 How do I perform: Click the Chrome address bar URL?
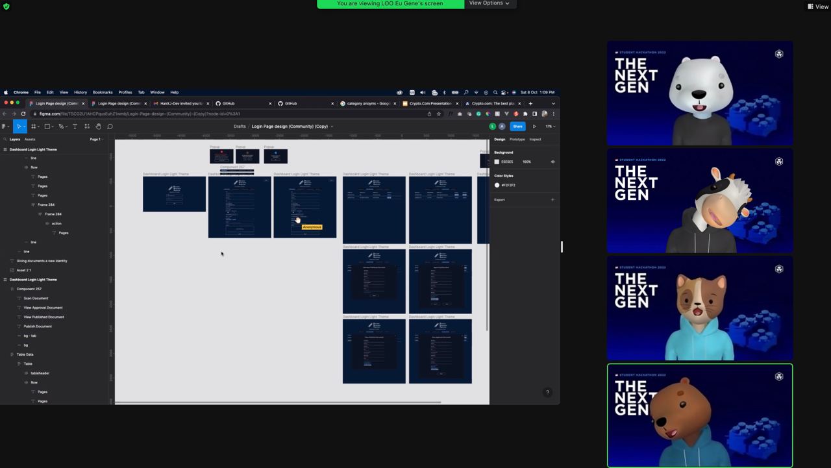pos(140,114)
